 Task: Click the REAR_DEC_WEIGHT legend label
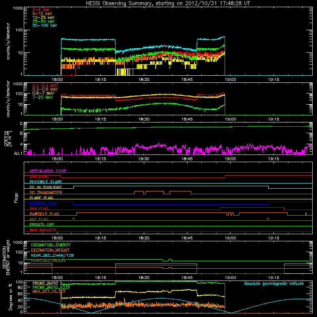[x=48, y=261]
